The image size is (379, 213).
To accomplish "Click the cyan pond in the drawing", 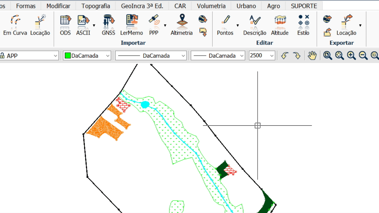I will click(x=145, y=105).
